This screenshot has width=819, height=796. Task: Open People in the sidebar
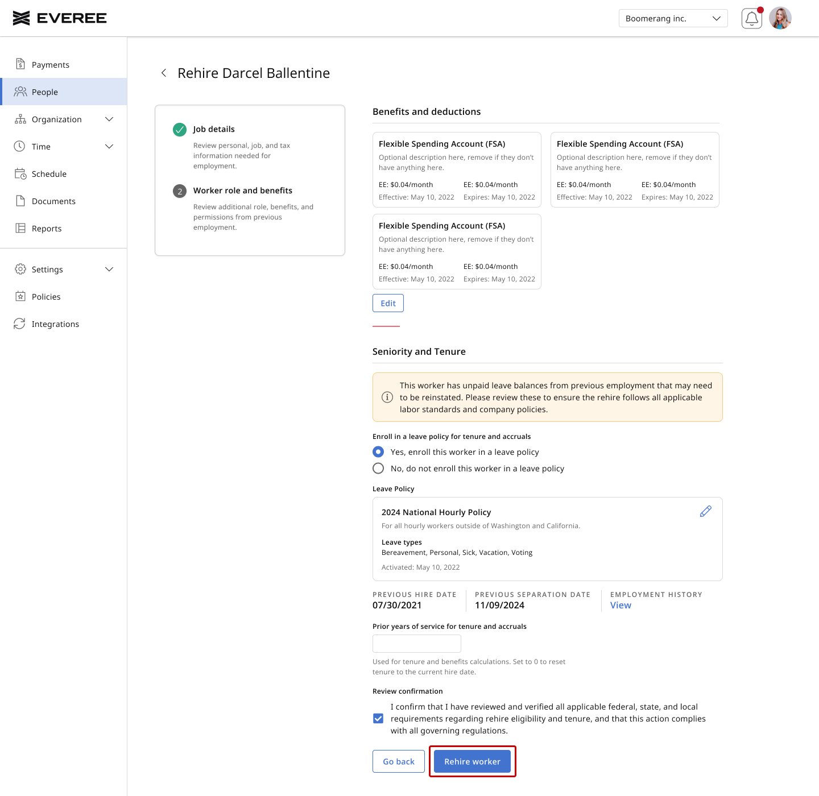[x=64, y=92]
